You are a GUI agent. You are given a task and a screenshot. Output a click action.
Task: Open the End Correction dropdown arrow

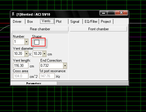(65, 66)
